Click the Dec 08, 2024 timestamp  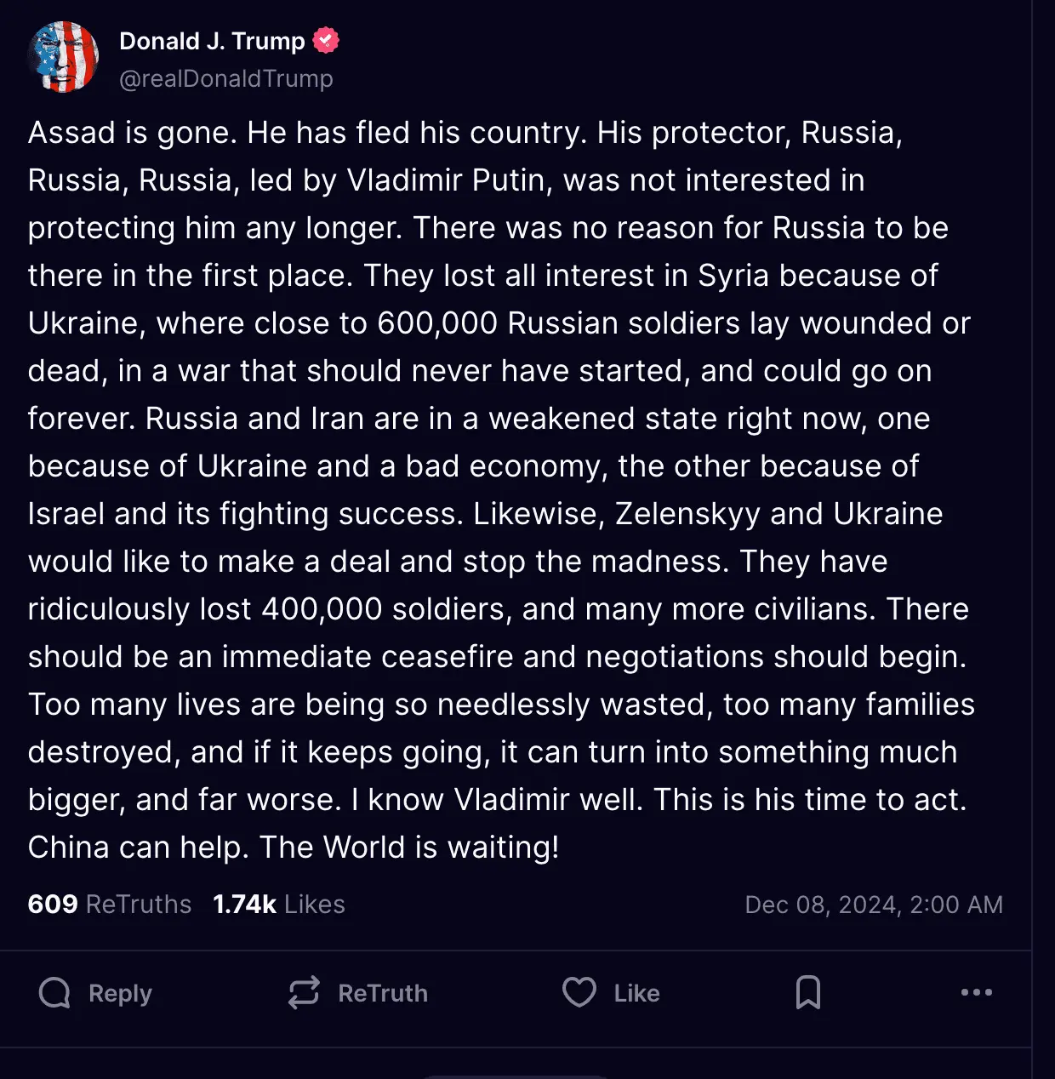click(x=874, y=905)
